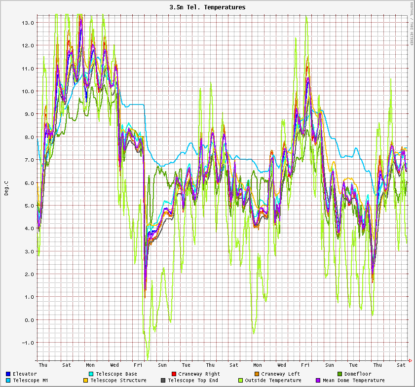Pick the yellow Telescope Structure swatch

pos(85,381)
